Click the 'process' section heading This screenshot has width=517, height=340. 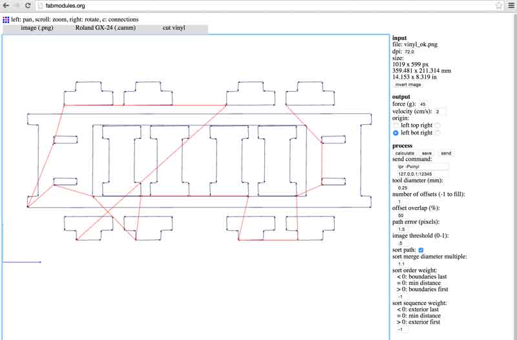pyautogui.click(x=402, y=146)
